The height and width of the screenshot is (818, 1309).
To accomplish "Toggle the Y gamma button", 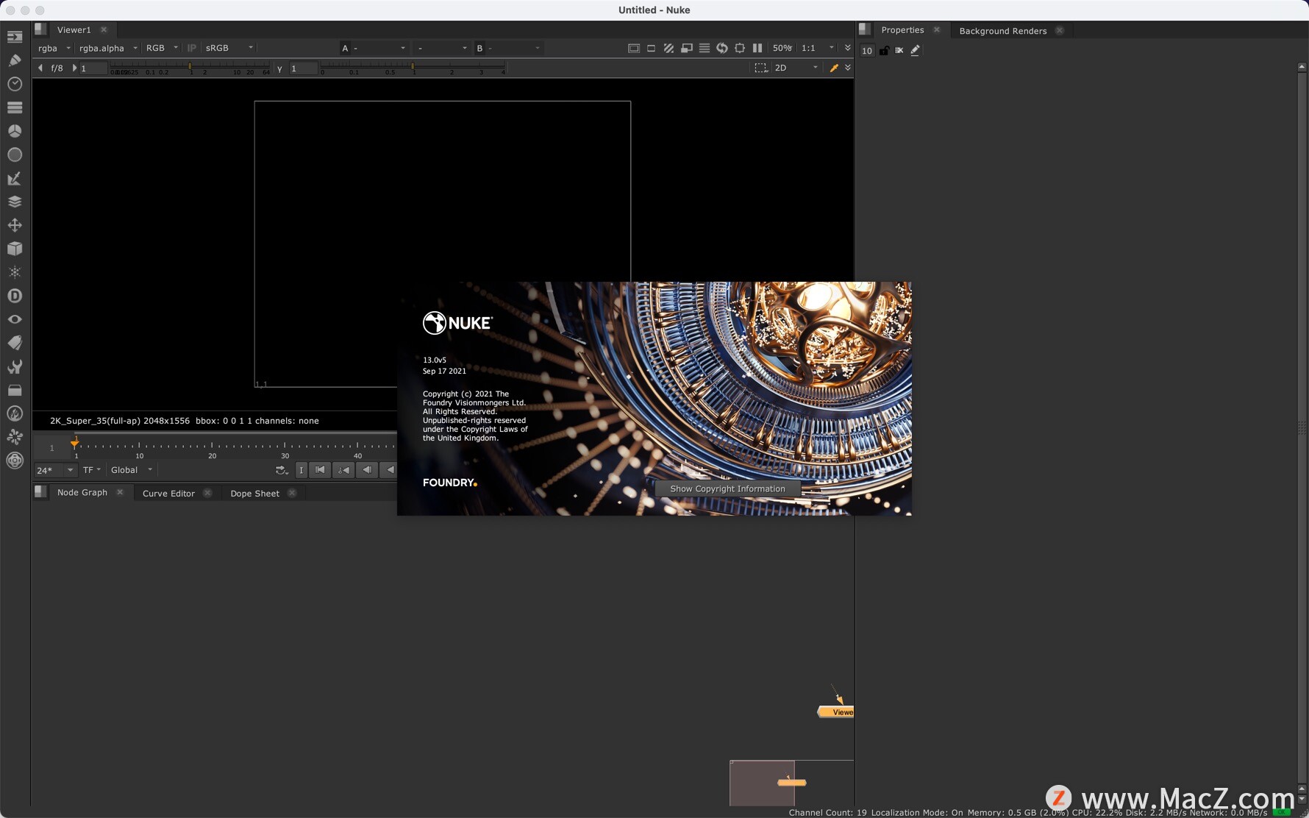I will [x=279, y=68].
